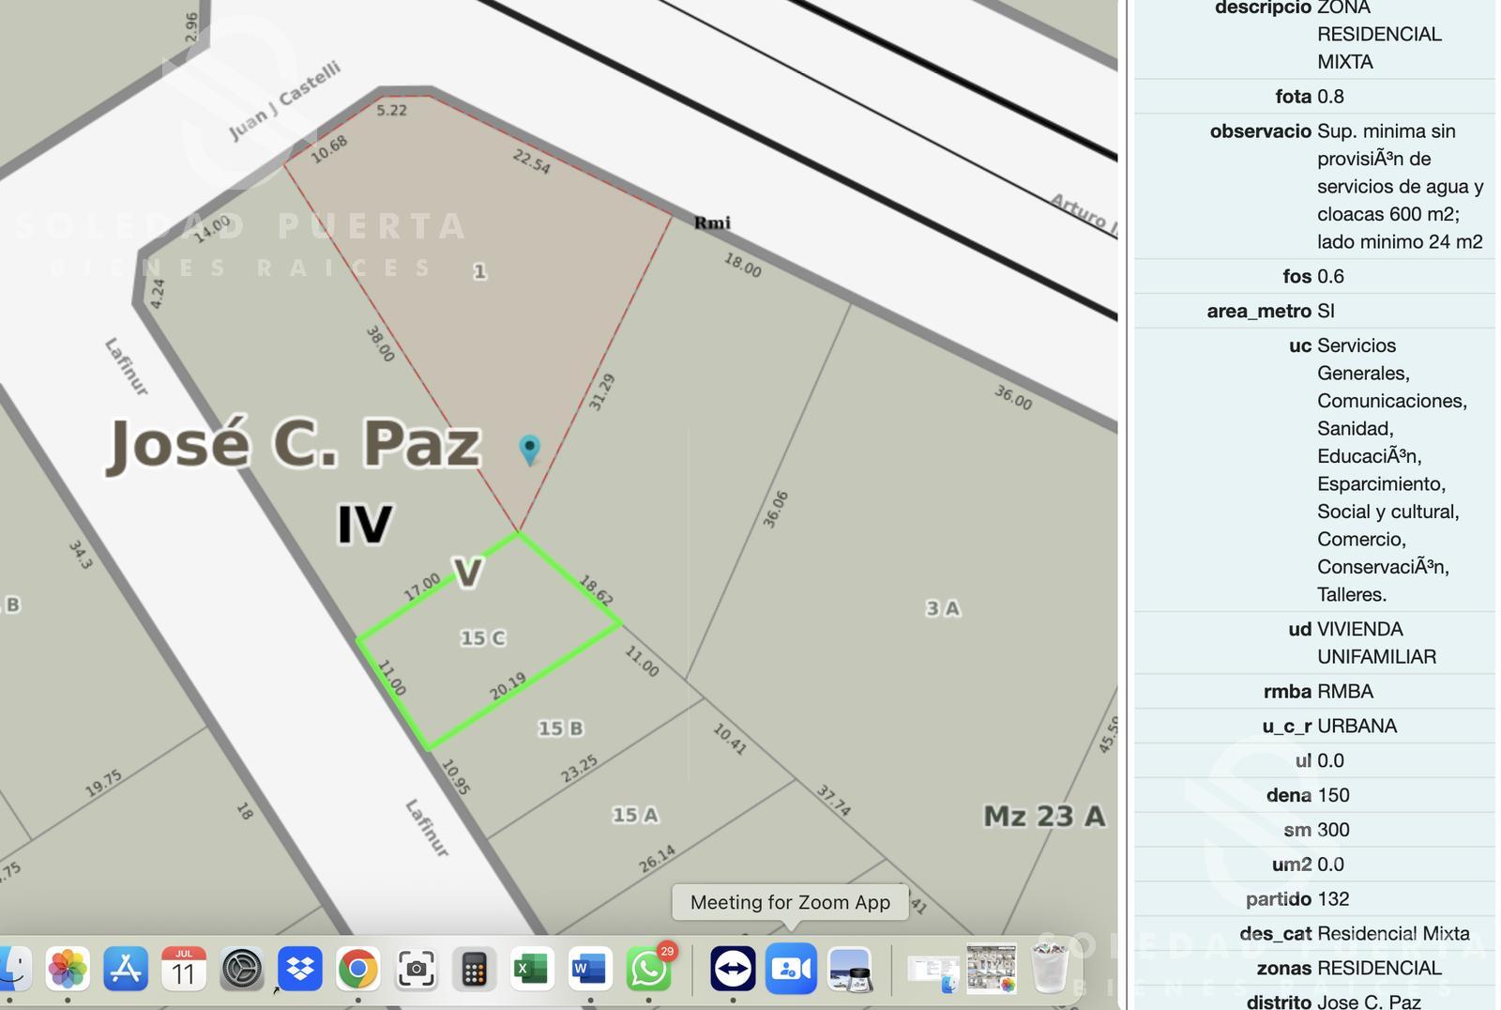Open Microsoft Excel from the Dock
Image resolution: width=1501 pixels, height=1010 pixels.
click(532, 969)
